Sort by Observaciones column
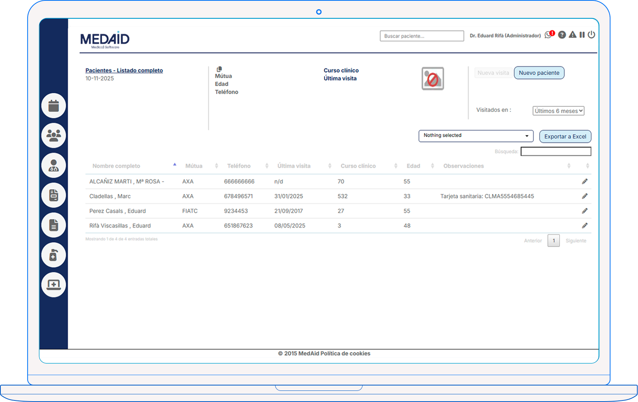The width and height of the screenshot is (638, 402). (464, 166)
